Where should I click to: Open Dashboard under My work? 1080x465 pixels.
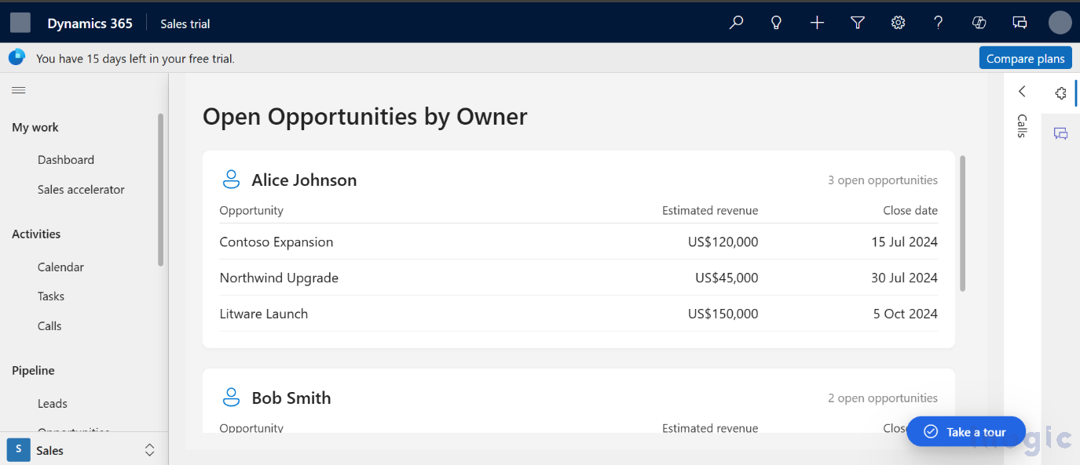tap(65, 159)
